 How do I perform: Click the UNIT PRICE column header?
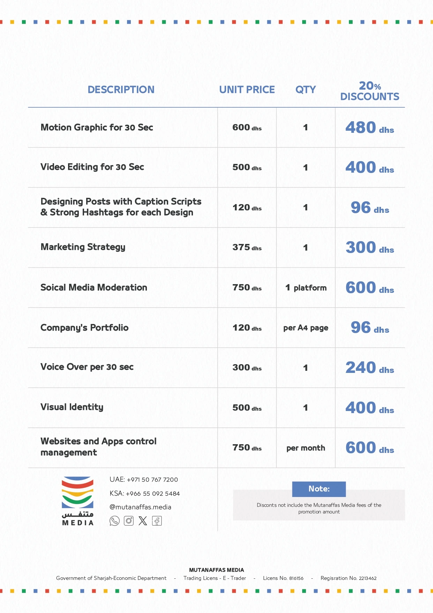tap(247, 90)
